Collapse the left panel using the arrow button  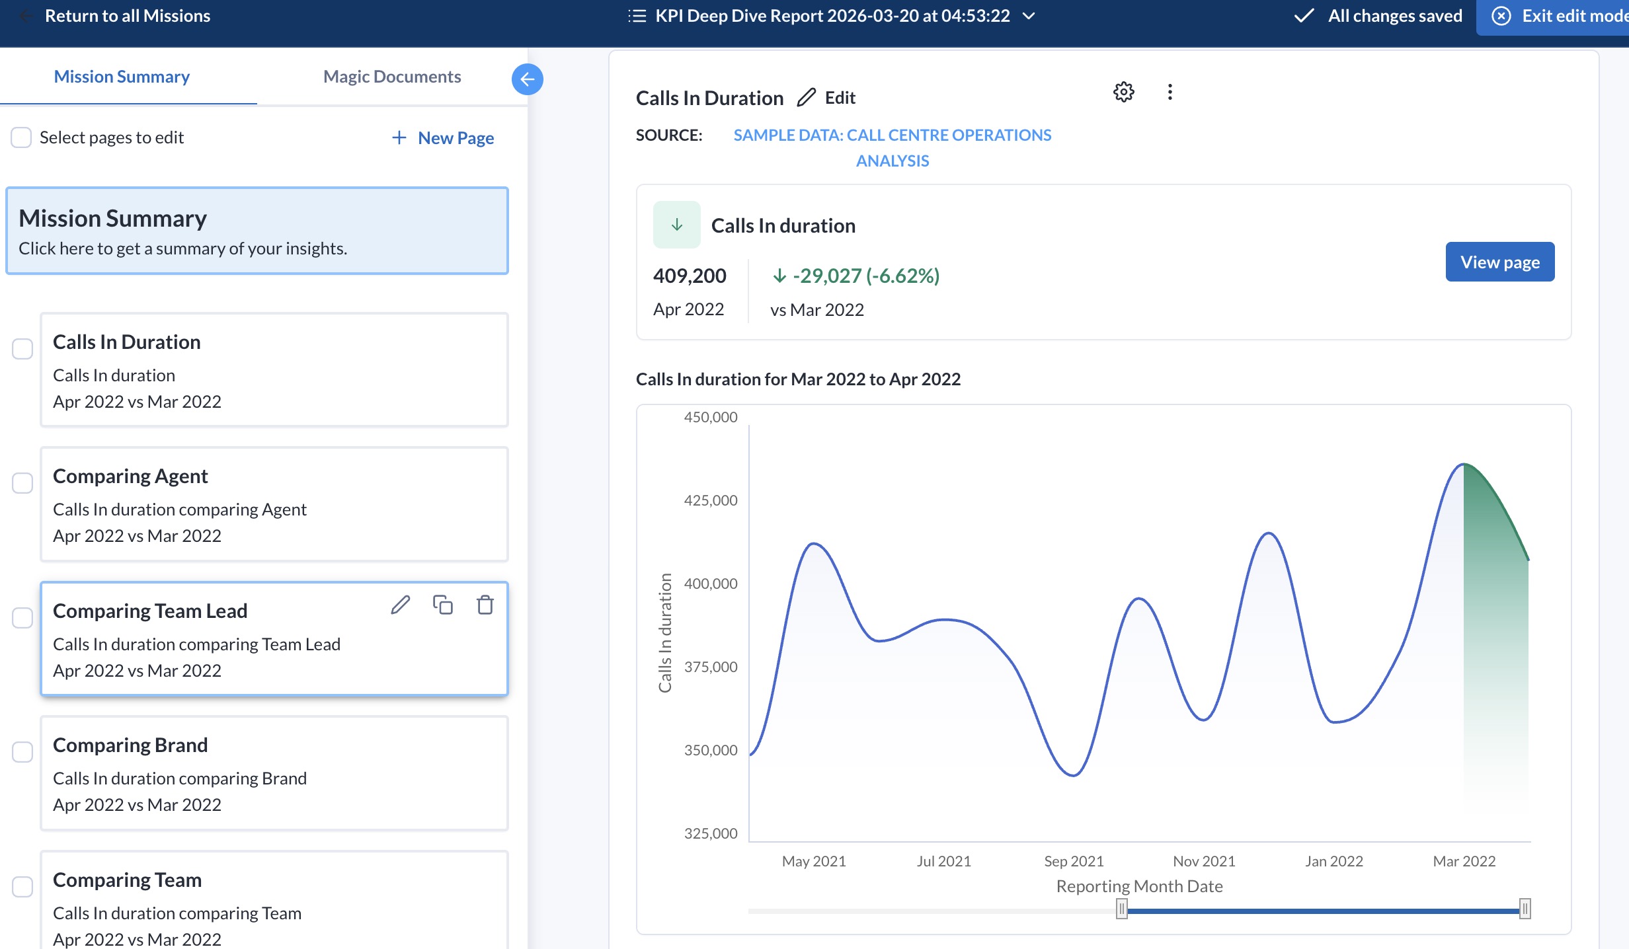pos(527,79)
